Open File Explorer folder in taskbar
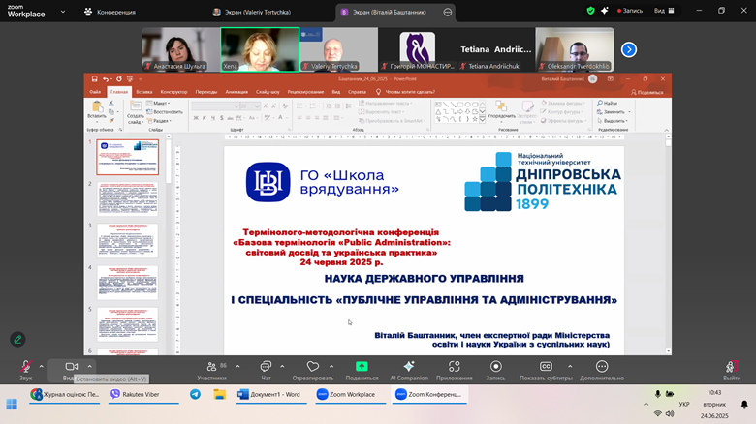This screenshot has height=424, width=756. (x=220, y=394)
